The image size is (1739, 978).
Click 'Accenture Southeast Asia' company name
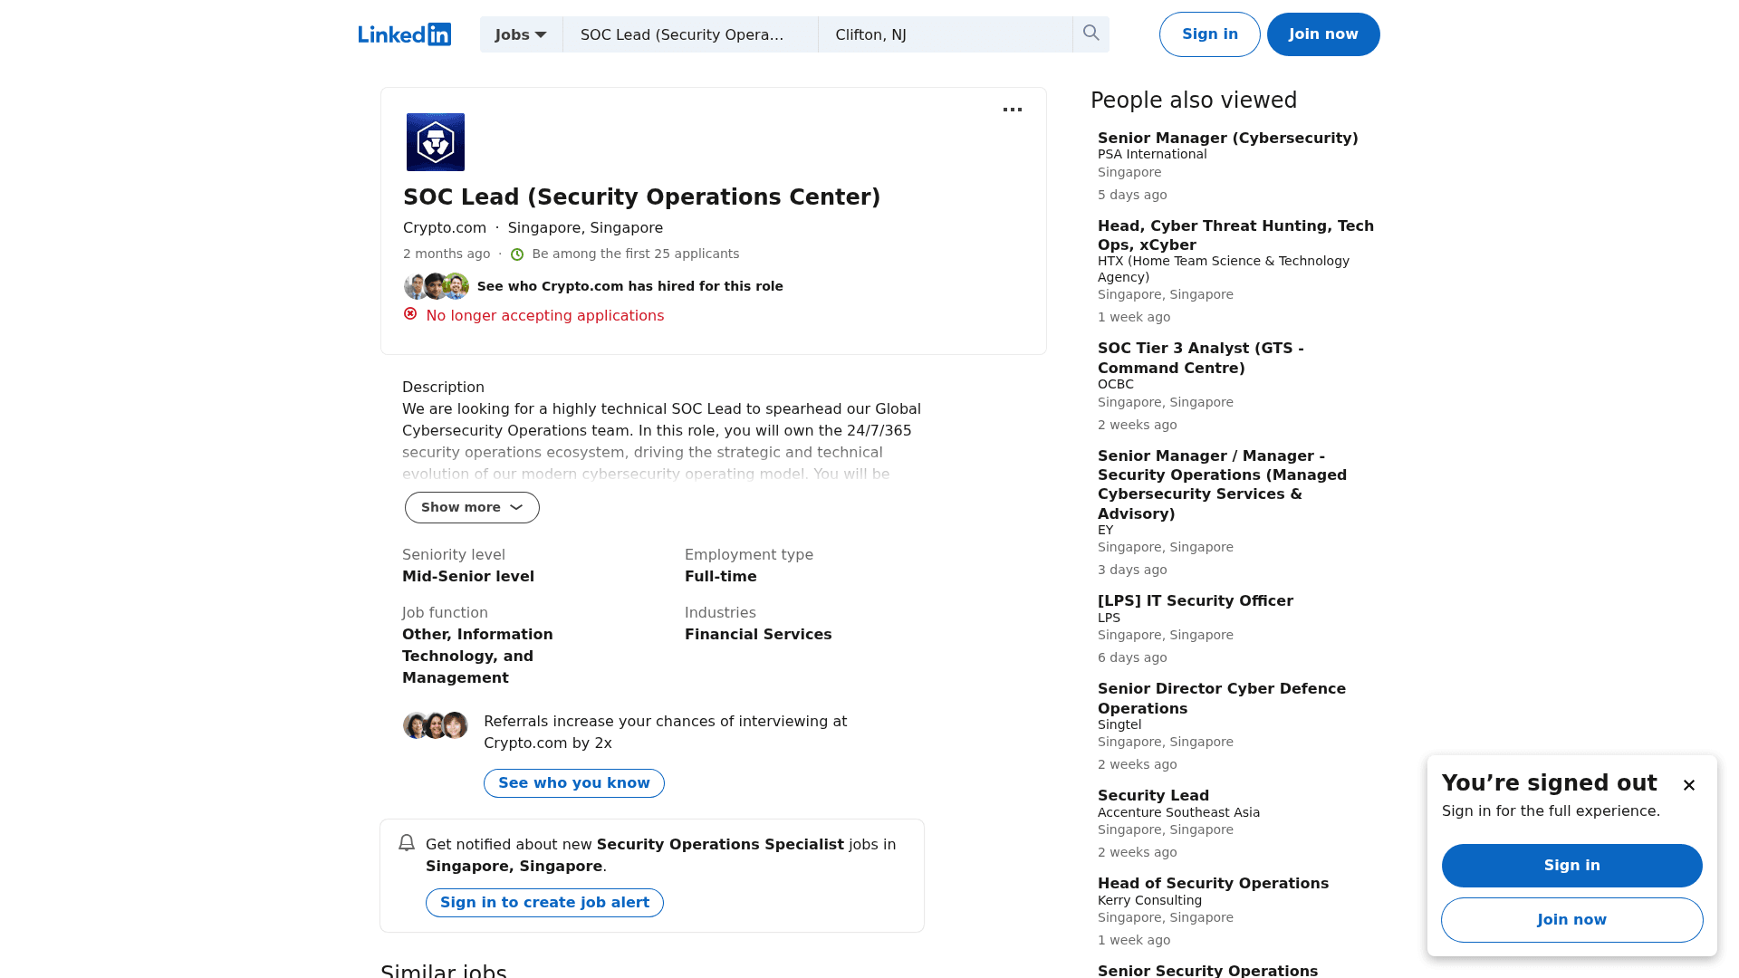click(1178, 813)
